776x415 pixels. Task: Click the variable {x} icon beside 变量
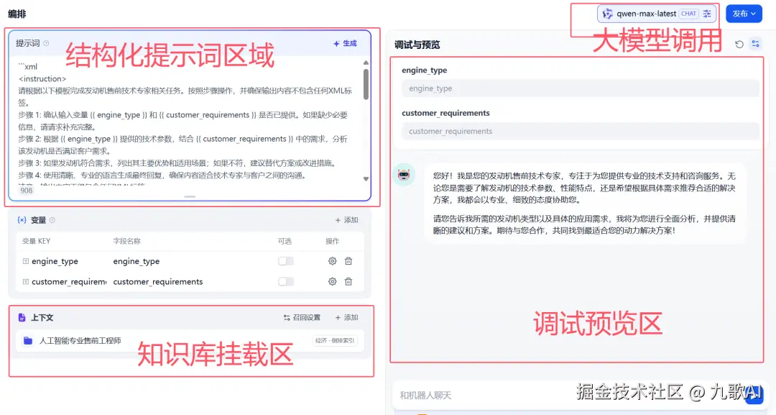pos(22,220)
